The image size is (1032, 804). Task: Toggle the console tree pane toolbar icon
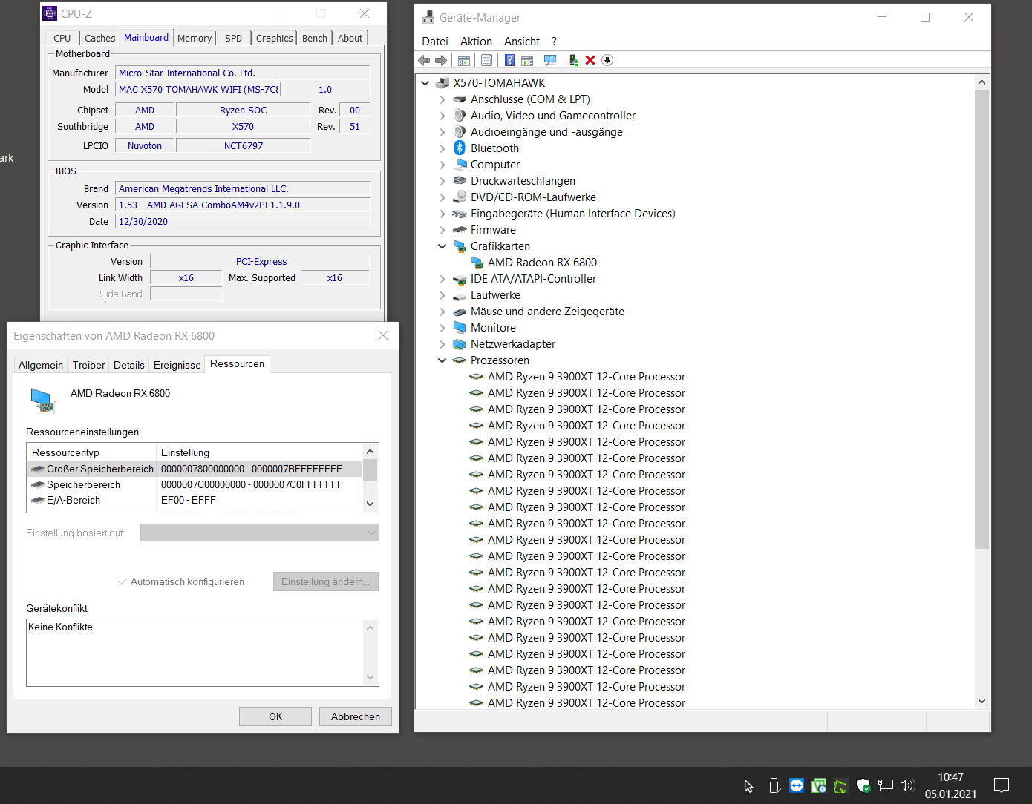(x=464, y=60)
